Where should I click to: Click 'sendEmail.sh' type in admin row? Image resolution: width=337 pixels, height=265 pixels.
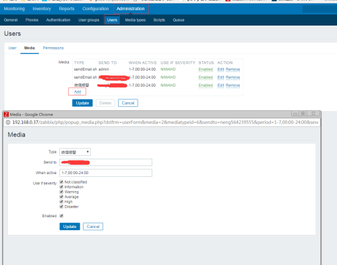(86, 69)
